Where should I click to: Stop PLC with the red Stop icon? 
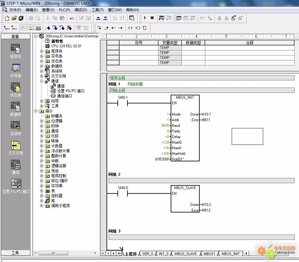pyautogui.click(x=152, y=18)
